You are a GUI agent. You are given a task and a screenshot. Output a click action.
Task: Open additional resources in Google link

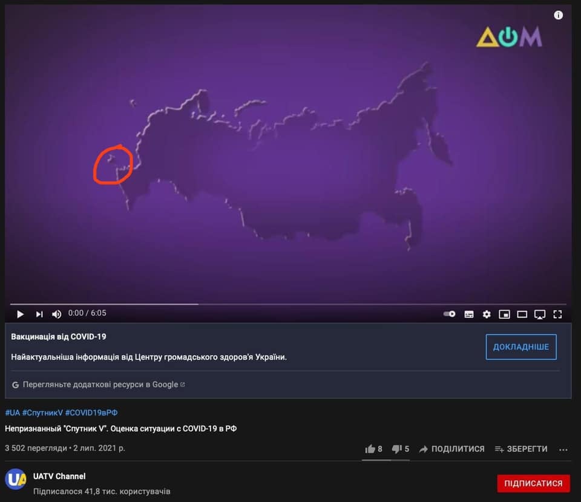coord(100,385)
